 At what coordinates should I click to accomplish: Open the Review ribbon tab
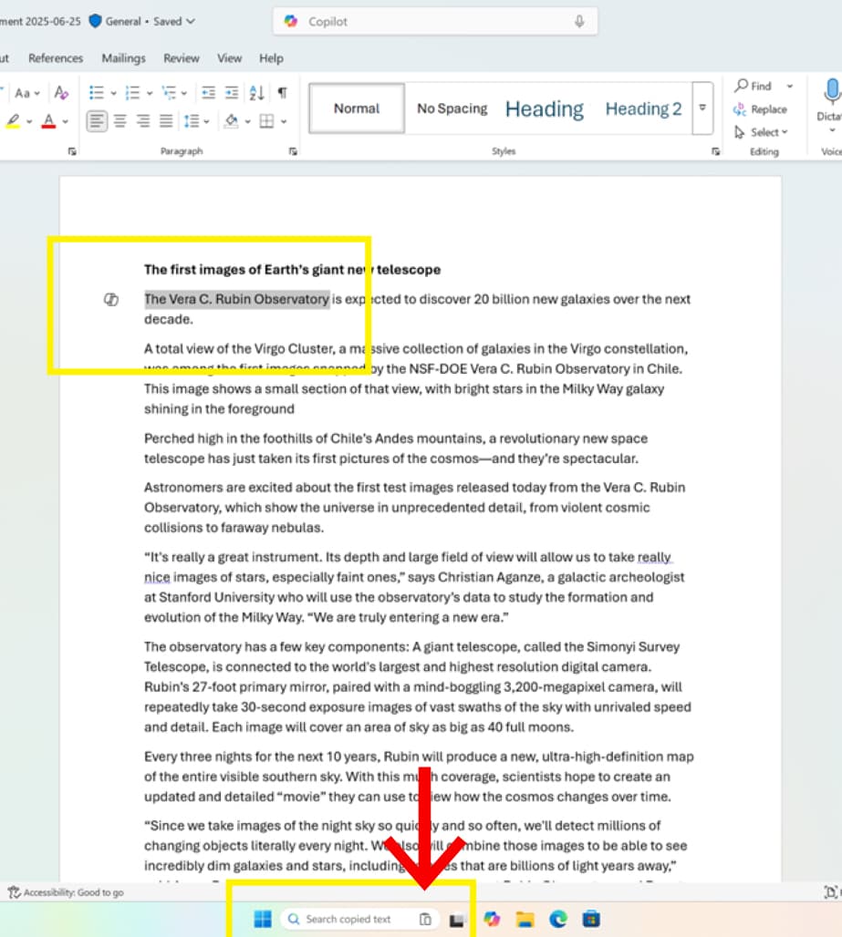pyautogui.click(x=181, y=58)
